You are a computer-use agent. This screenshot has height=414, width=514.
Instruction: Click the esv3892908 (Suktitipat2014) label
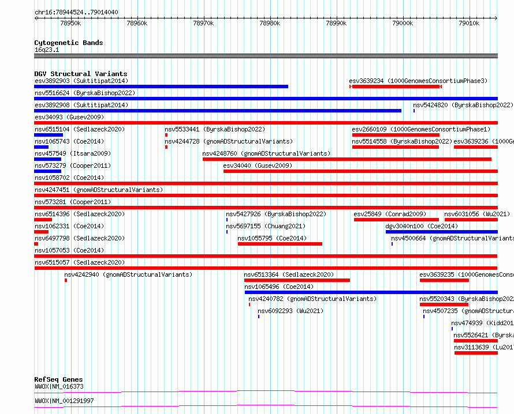pyautogui.click(x=81, y=105)
